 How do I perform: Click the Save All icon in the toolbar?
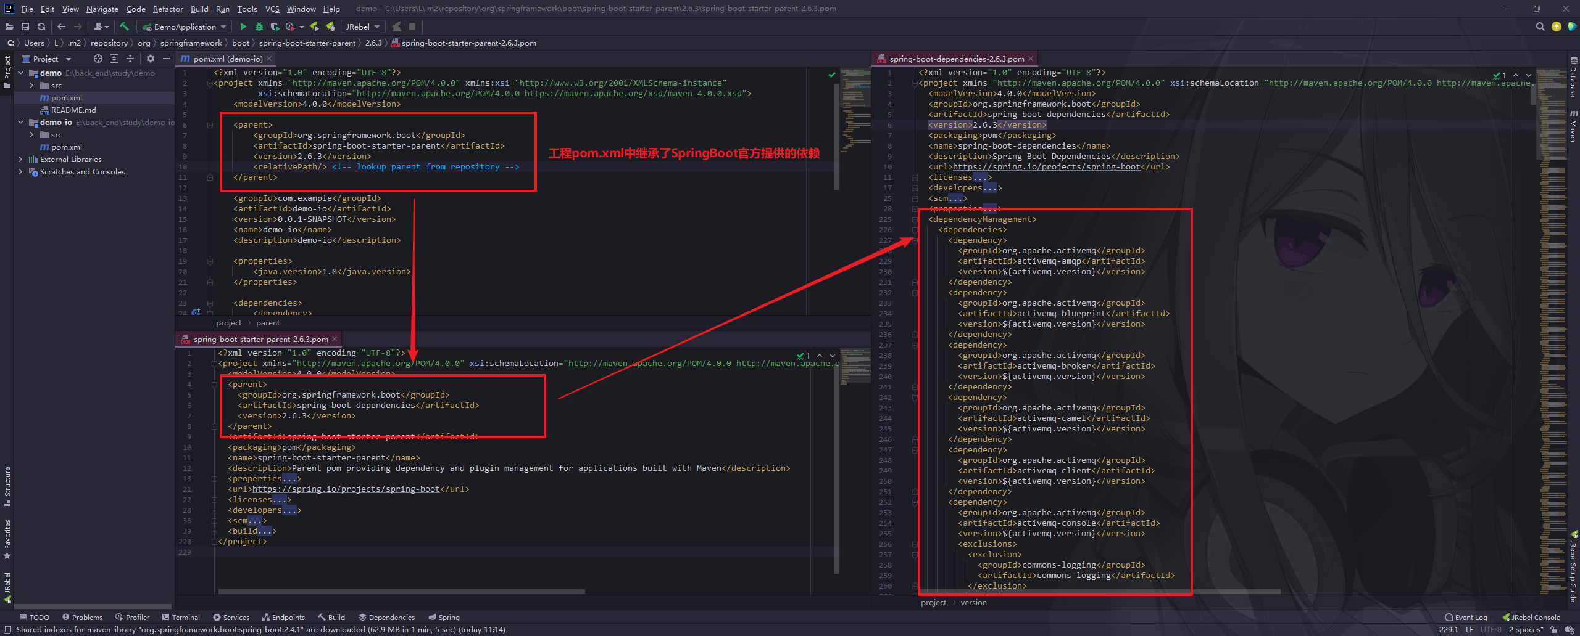pyautogui.click(x=25, y=26)
